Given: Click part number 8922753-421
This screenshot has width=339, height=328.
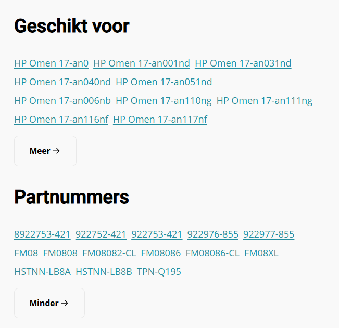Looking at the screenshot, I should (x=42, y=234).
